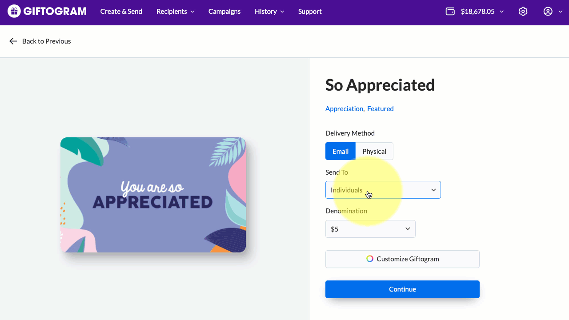Go to Create & Send
The height and width of the screenshot is (320, 569).
coord(121,12)
